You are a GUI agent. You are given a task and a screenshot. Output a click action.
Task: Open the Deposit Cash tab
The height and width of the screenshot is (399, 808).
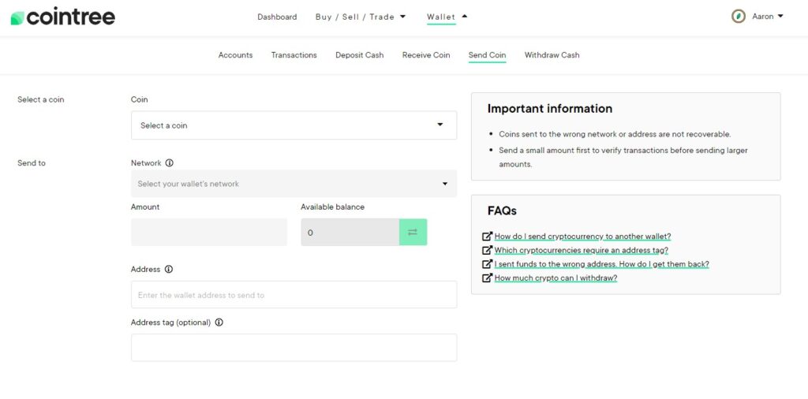360,55
